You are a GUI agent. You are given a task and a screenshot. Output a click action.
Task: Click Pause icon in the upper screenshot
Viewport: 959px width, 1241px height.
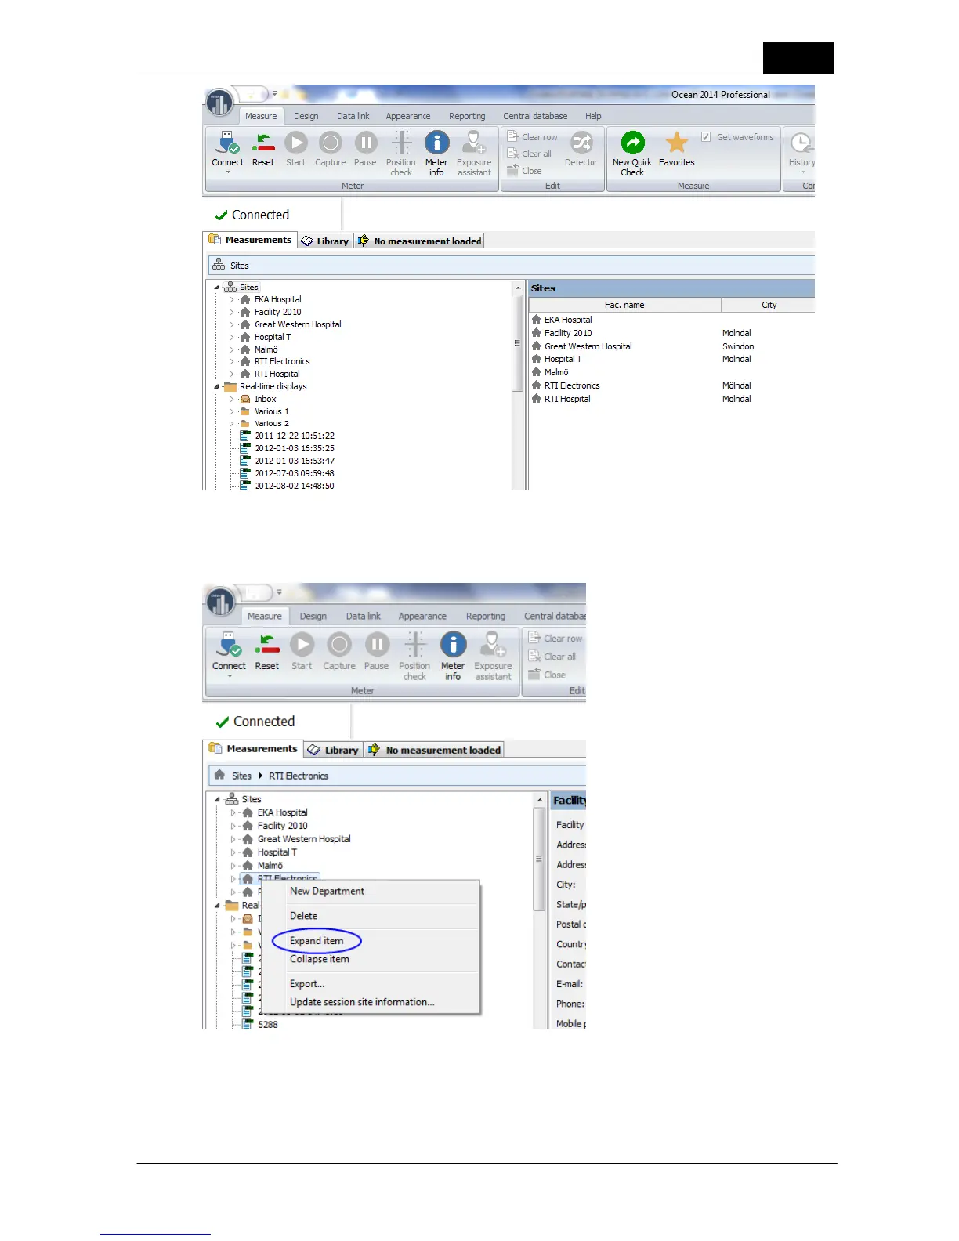tap(365, 143)
